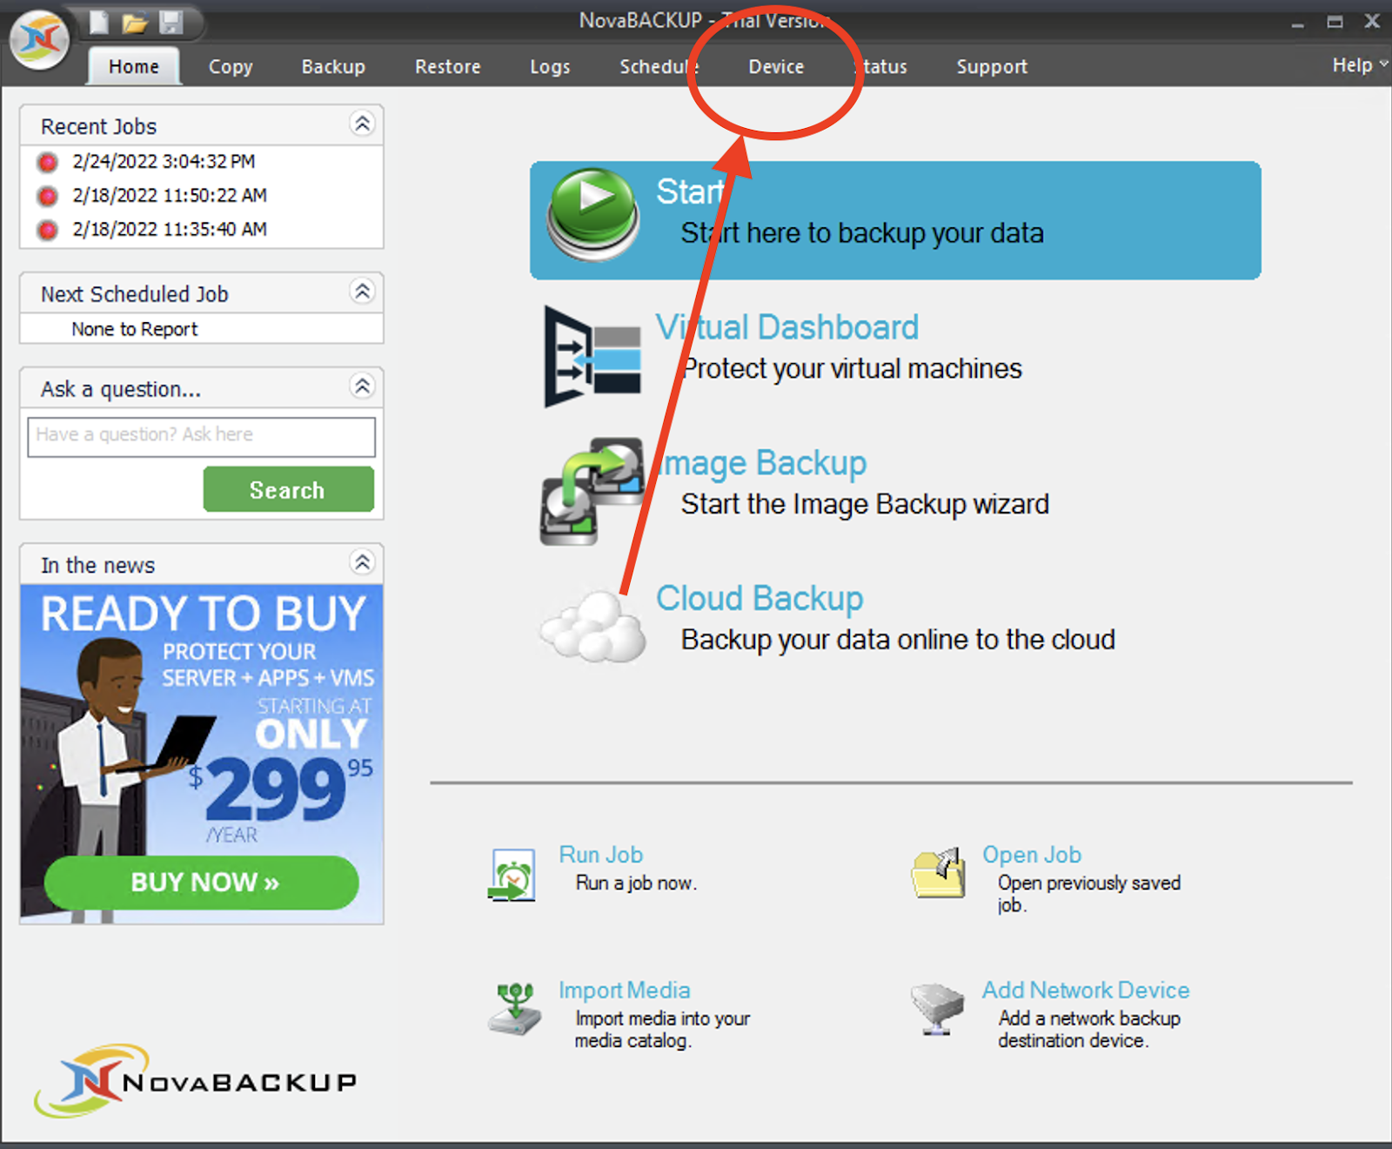Image resolution: width=1392 pixels, height=1149 pixels.
Task: Open the Cloud Backup link
Action: [760, 599]
